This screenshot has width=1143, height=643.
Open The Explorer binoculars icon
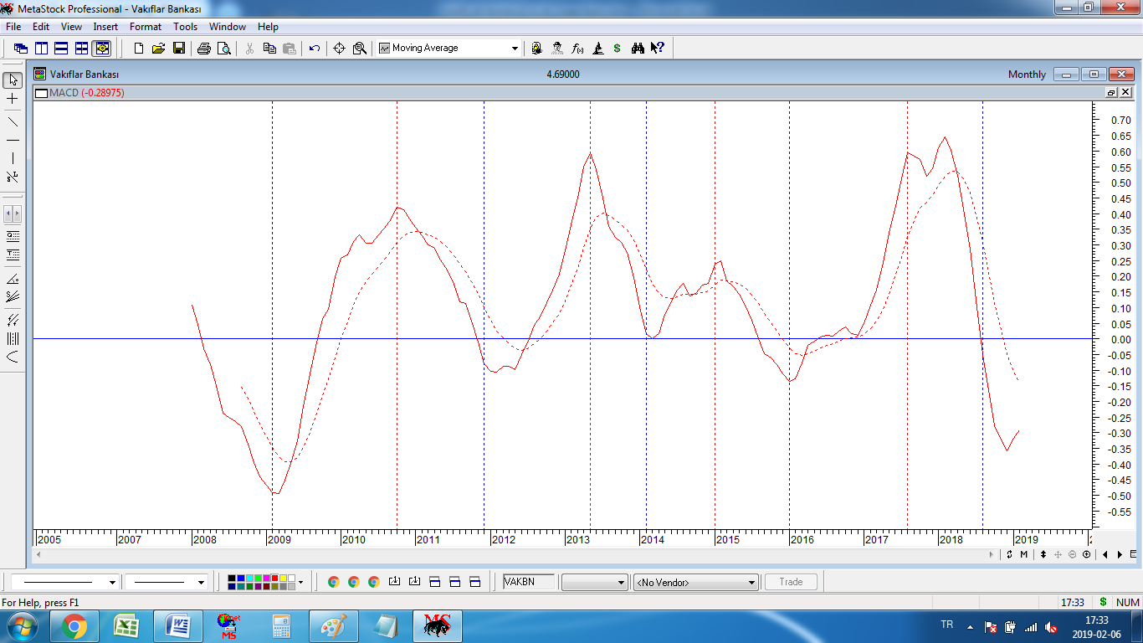(638, 49)
